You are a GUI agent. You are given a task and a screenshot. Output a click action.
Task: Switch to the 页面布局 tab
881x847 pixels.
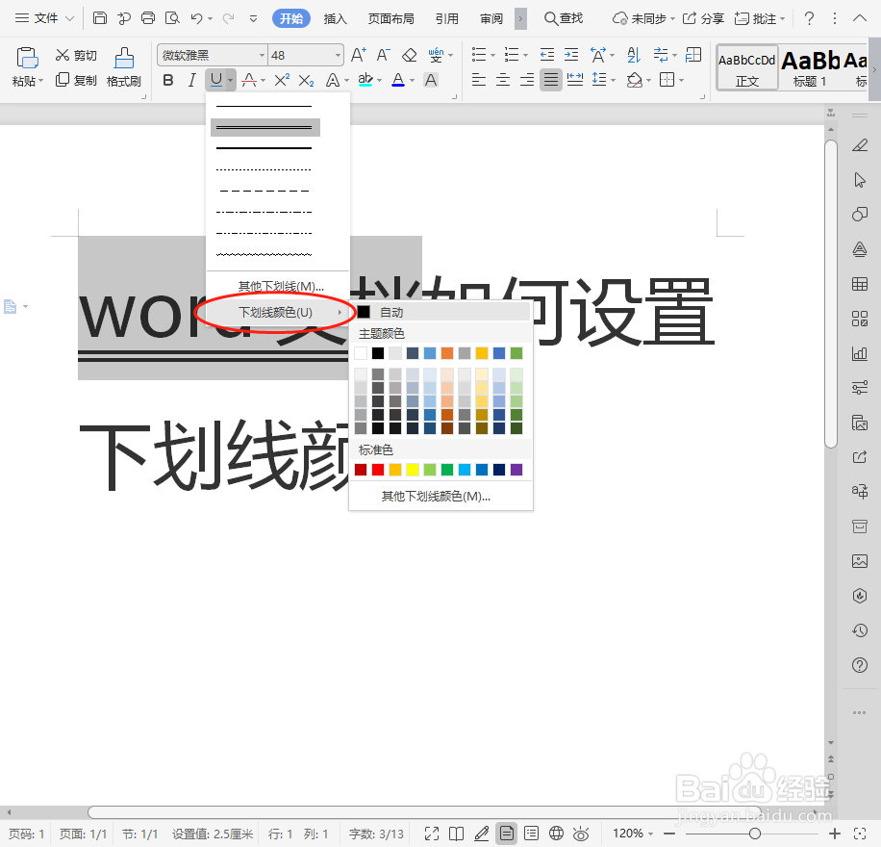(391, 18)
